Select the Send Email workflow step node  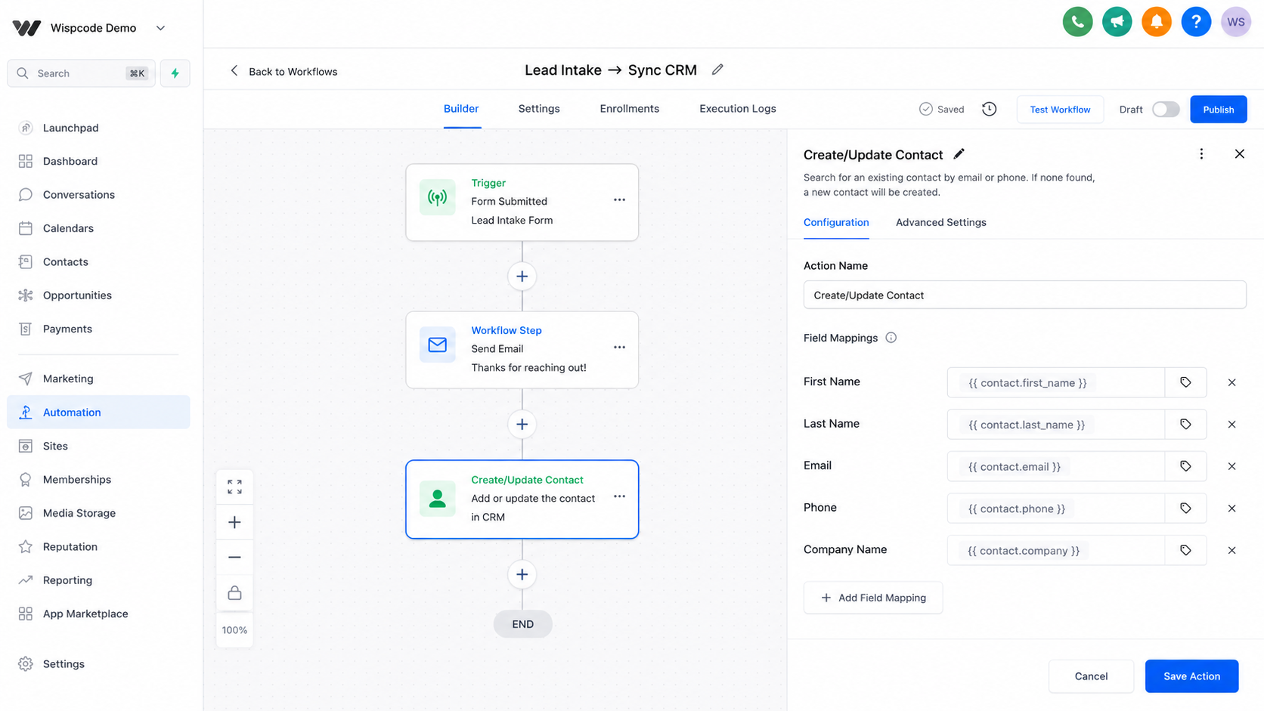(x=522, y=350)
